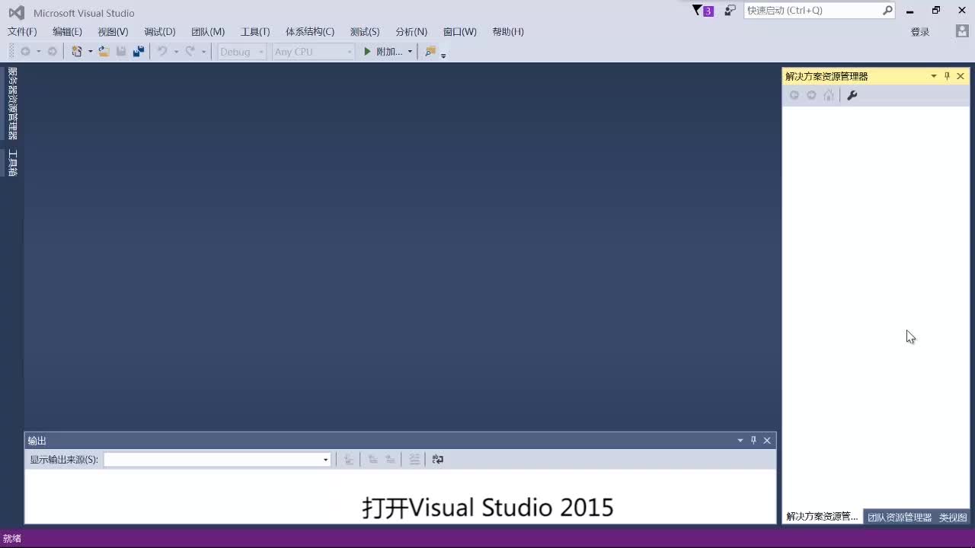
Task: Switch to 类视图 tab
Action: pos(953,517)
